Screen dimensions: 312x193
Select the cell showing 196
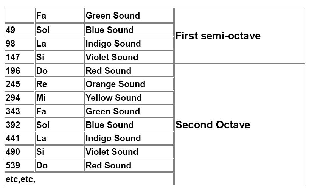pyautogui.click(x=13, y=71)
